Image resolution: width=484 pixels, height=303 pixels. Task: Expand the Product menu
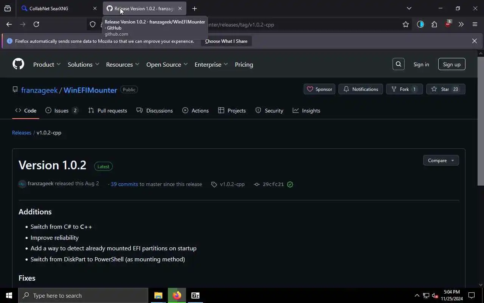point(47,64)
